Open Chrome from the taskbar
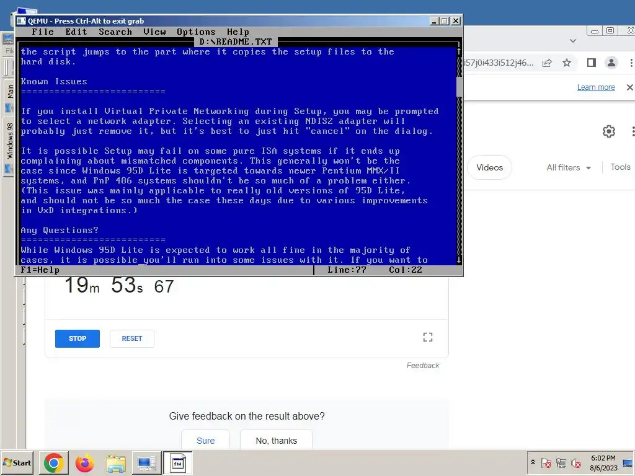Image resolution: width=635 pixels, height=476 pixels. click(53, 462)
